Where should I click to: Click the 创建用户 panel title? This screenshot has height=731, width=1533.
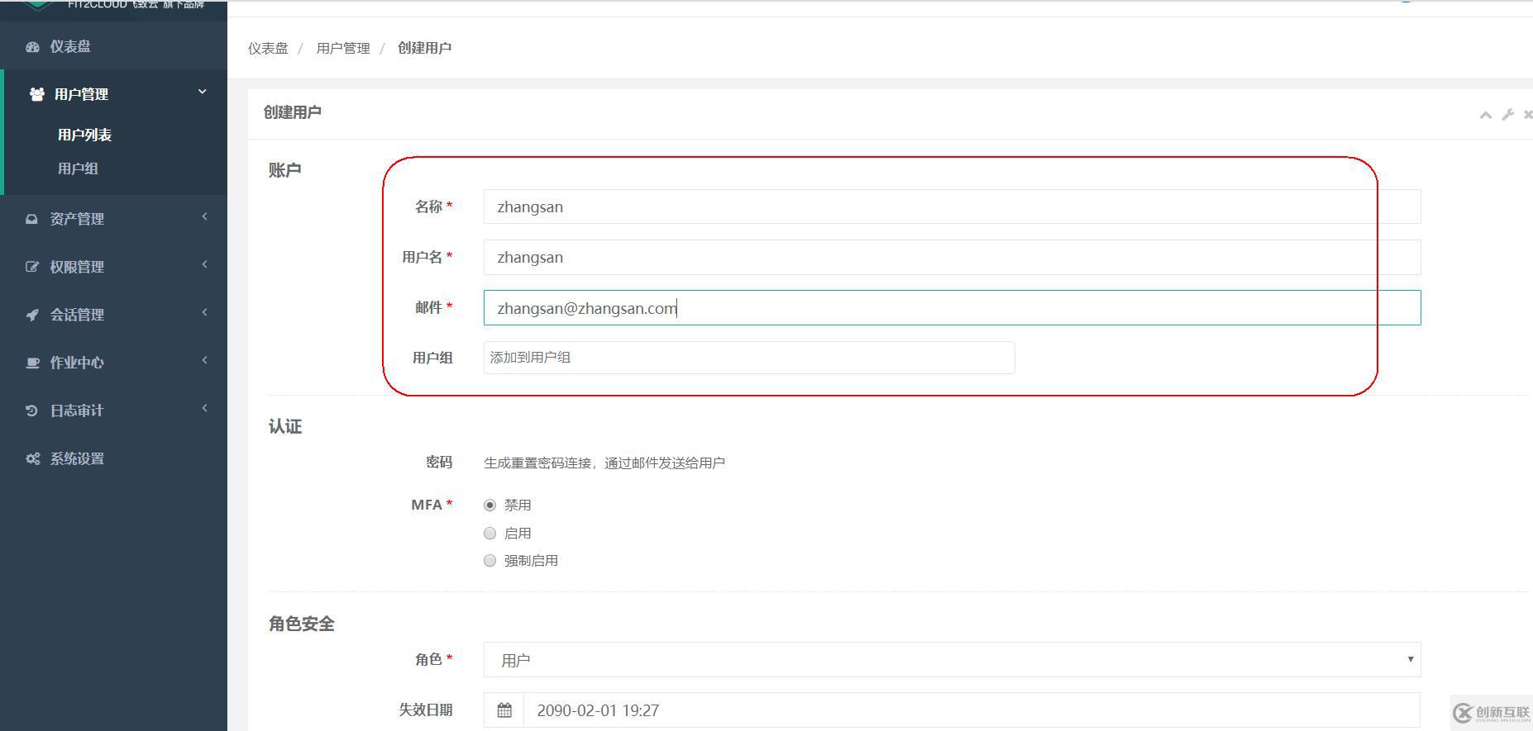pyautogui.click(x=292, y=112)
